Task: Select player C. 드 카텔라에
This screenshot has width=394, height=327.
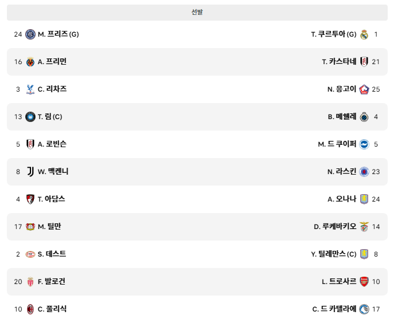Action: (334, 309)
